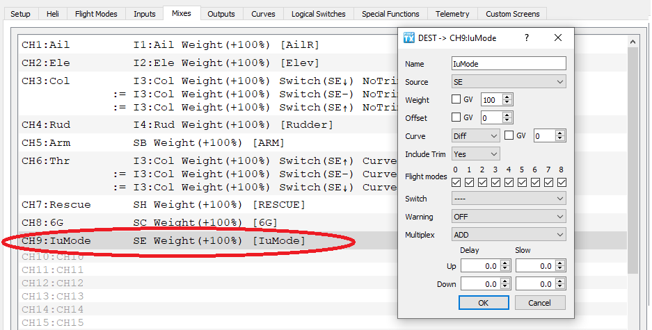Screen dimensions: 652x330
Task: Open the Source dropdown showing SE
Action: tap(509, 82)
